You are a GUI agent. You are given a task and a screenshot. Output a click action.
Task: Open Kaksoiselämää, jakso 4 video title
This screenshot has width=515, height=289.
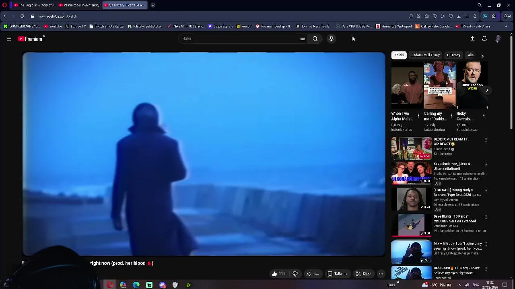[453, 166]
